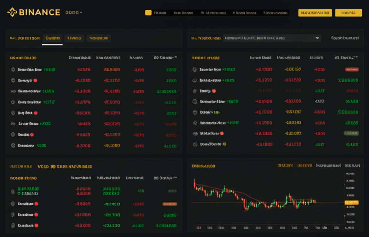Click the wider yellow button in the header
This screenshot has width=369, height=237.
point(315,13)
